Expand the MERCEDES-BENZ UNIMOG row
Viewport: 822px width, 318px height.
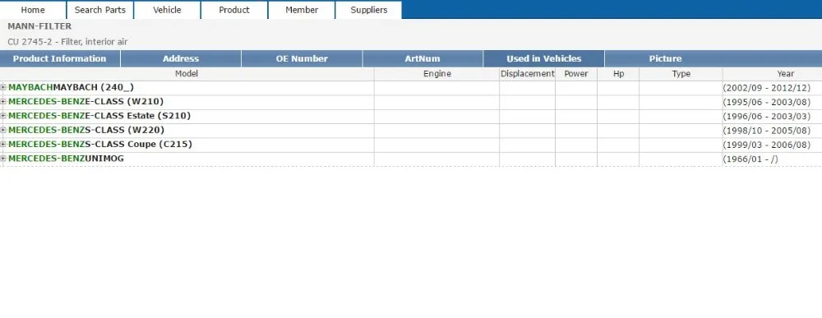click(3, 159)
